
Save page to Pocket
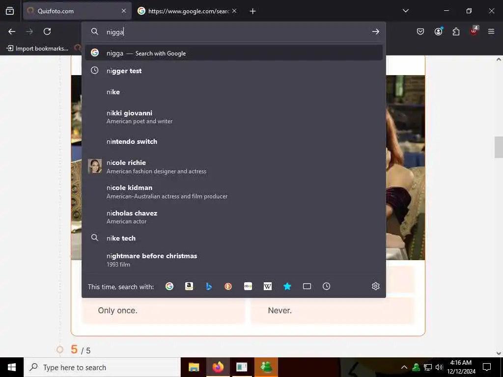pos(420,31)
